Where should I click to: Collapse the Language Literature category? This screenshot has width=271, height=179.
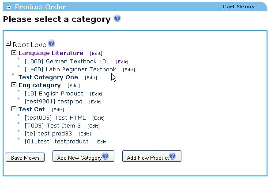point(14,52)
